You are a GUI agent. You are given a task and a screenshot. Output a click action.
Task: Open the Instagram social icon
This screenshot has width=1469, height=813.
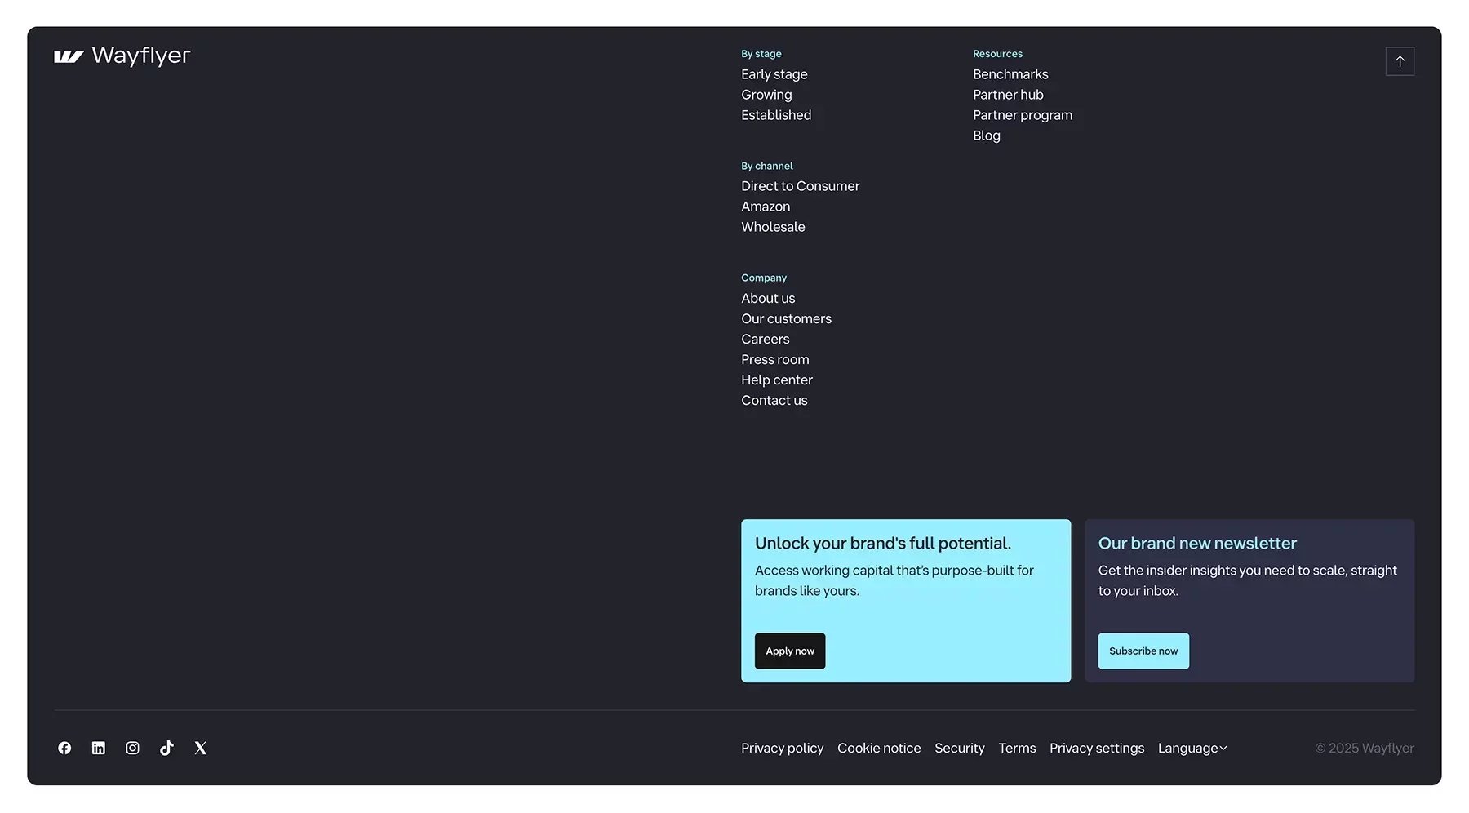pyautogui.click(x=132, y=748)
